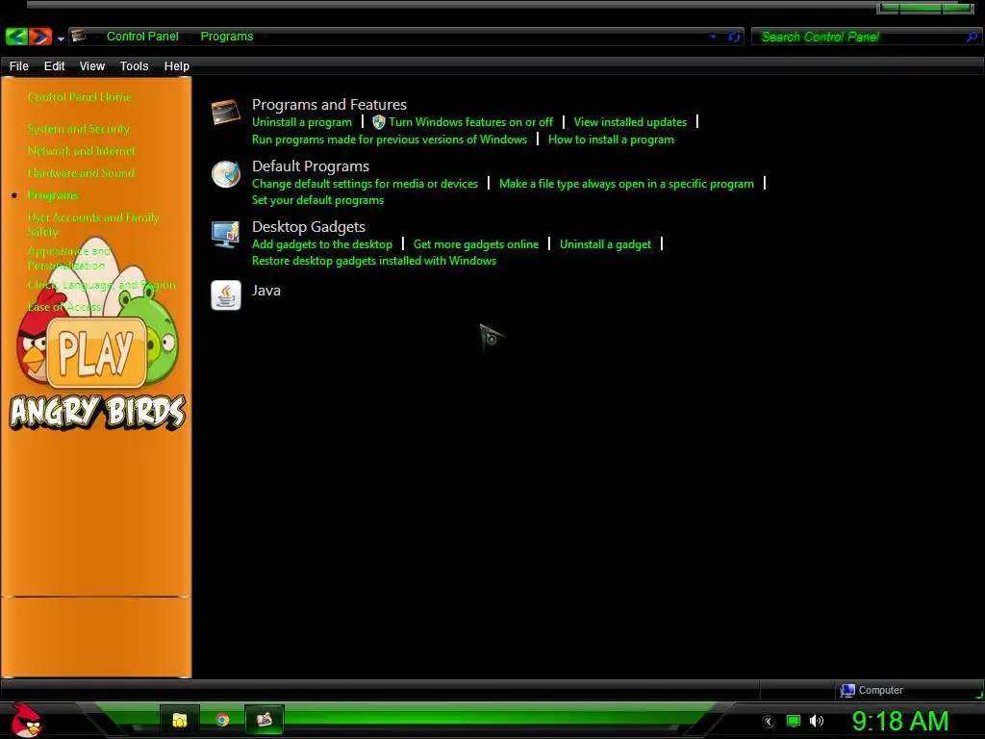Viewport: 985px width, 739px height.
Task: Click Uninstall a gadget link
Action: 606,243
